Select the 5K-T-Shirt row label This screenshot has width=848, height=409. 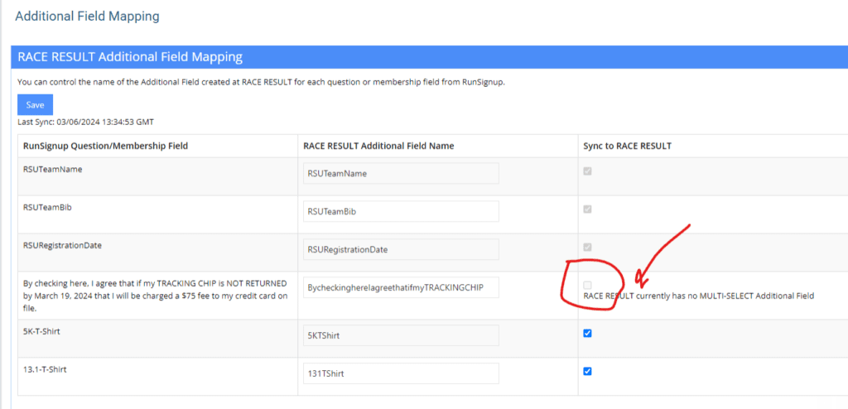[x=41, y=332]
